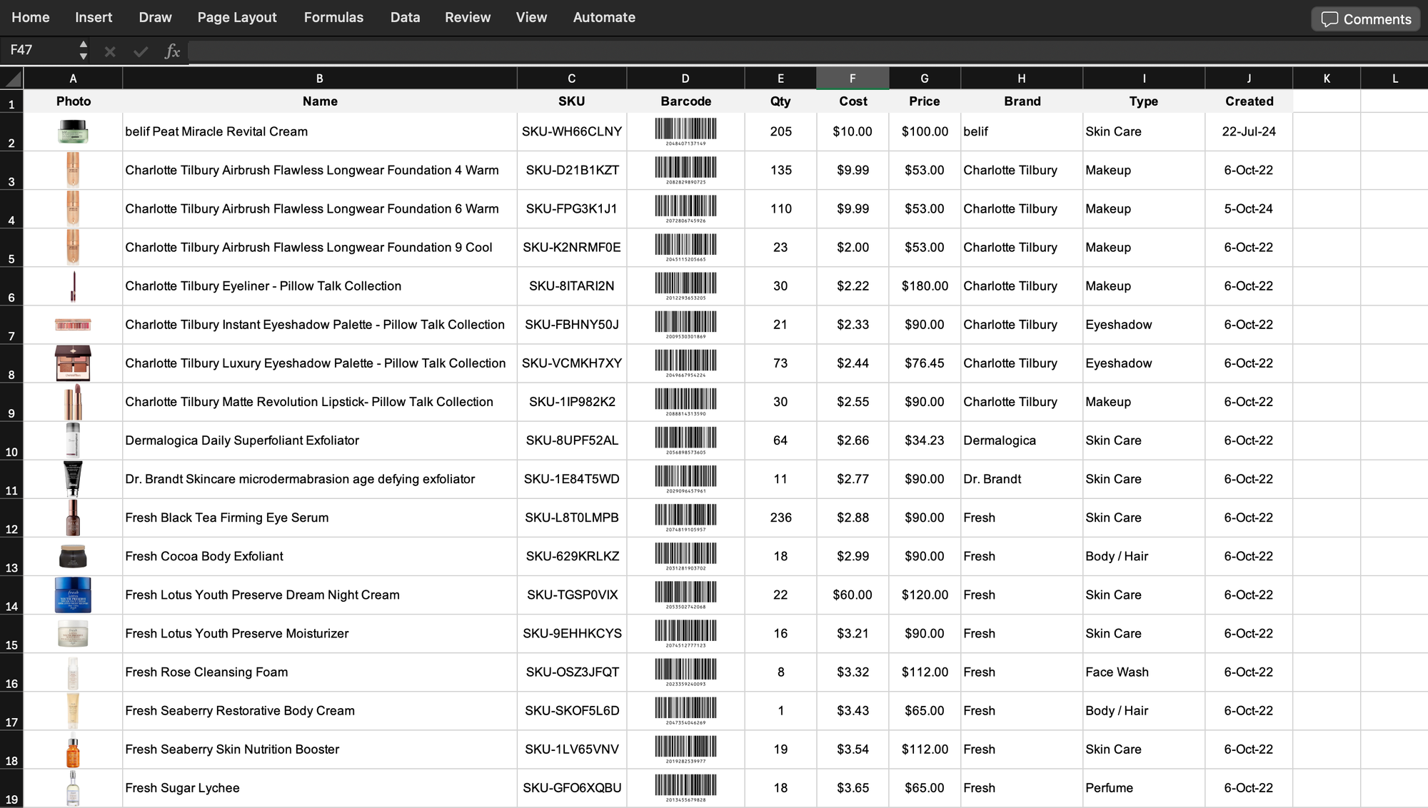Click the barcode for SKU-WH66CLNY

tap(685, 132)
